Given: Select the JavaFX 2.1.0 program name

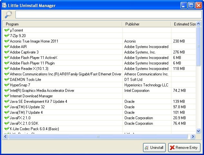Looking at the screenshot, I should click(x=20, y=118).
